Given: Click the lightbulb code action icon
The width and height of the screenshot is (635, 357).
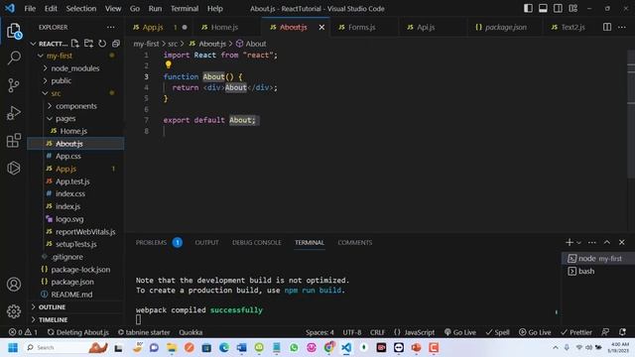Looking at the screenshot, I should 168,64.
